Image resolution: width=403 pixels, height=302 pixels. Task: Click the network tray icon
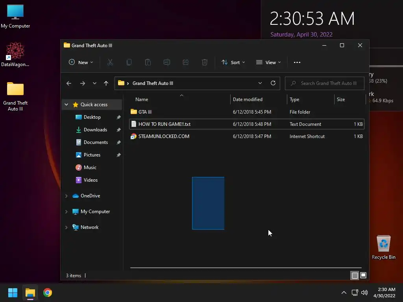pyautogui.click(x=355, y=293)
